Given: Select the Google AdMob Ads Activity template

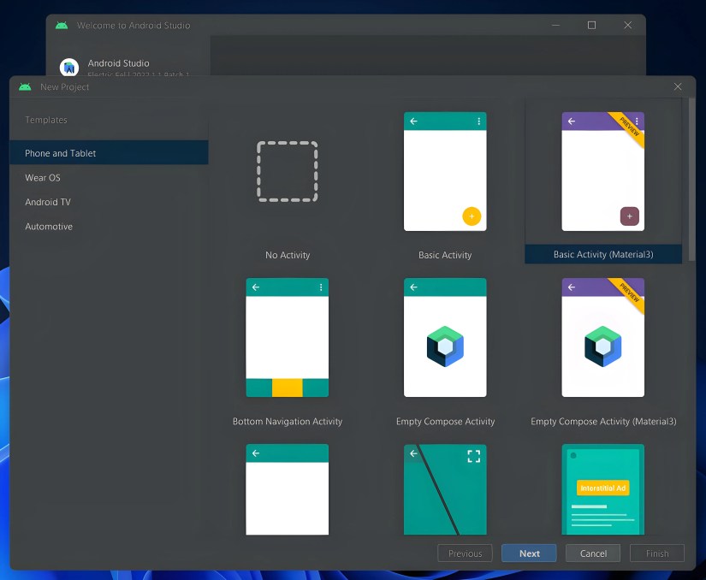Looking at the screenshot, I should [603, 489].
